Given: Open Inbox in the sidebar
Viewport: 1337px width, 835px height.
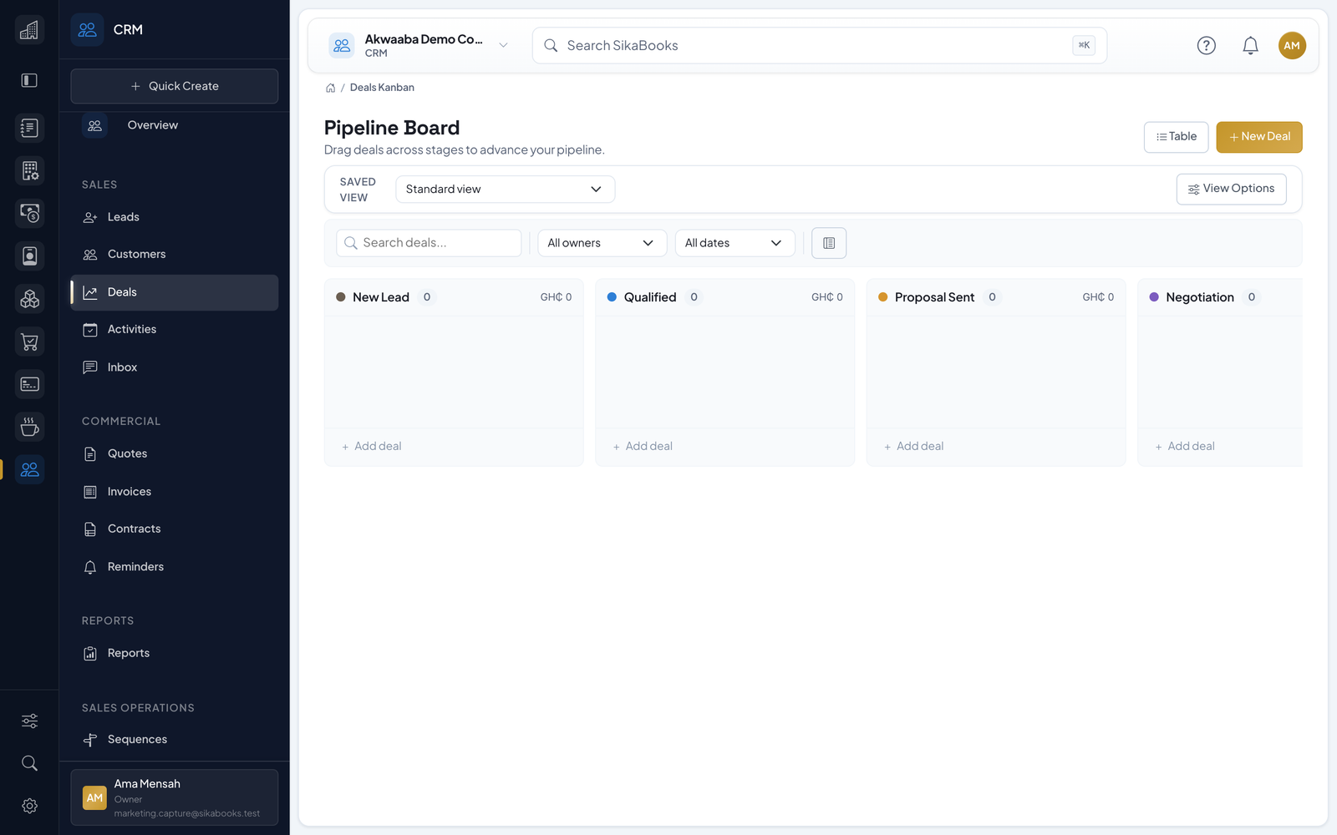Looking at the screenshot, I should click(175, 367).
